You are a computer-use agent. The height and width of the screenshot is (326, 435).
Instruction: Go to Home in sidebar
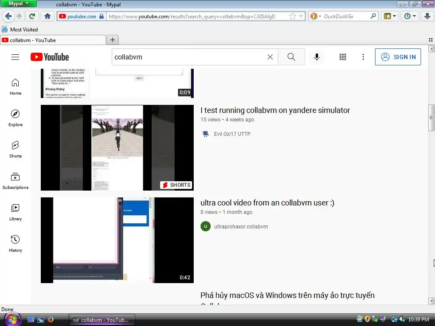[x=15, y=87]
